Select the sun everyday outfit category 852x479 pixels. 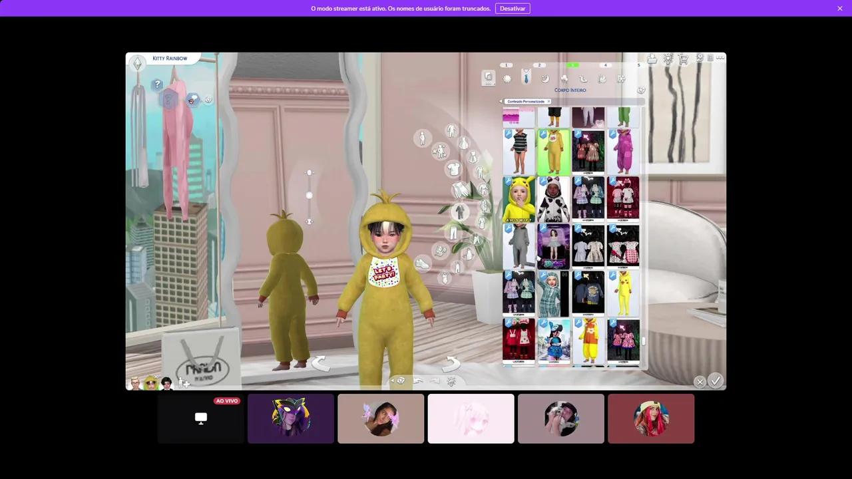tap(507, 79)
